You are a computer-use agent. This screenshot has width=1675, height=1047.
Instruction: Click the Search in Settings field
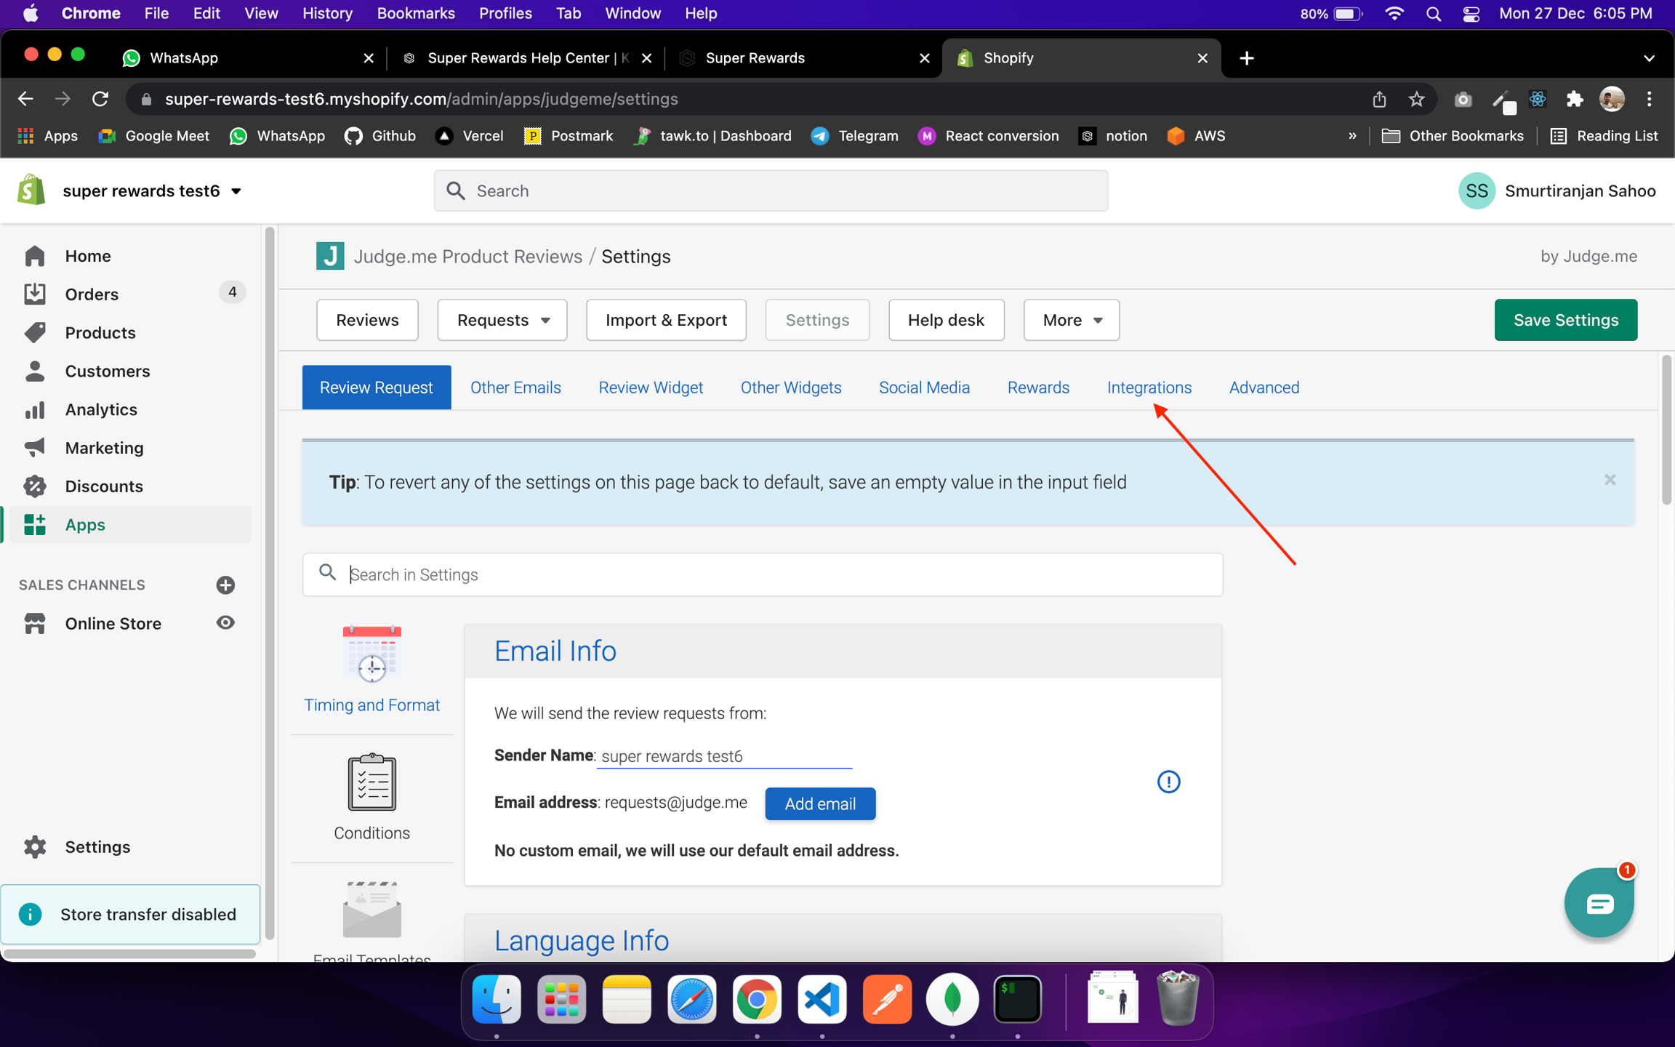pos(763,574)
